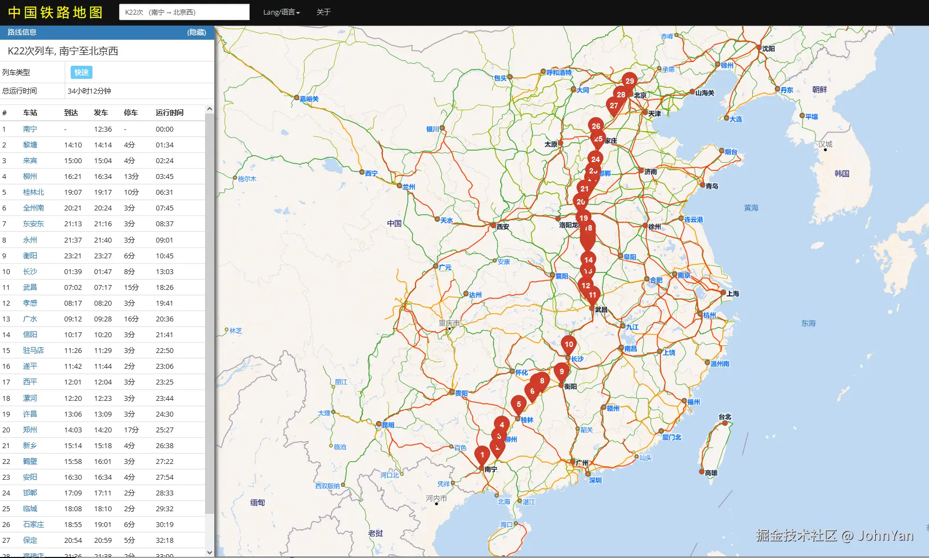Open the 柳州 station link
The width and height of the screenshot is (929, 558).
tap(30, 177)
